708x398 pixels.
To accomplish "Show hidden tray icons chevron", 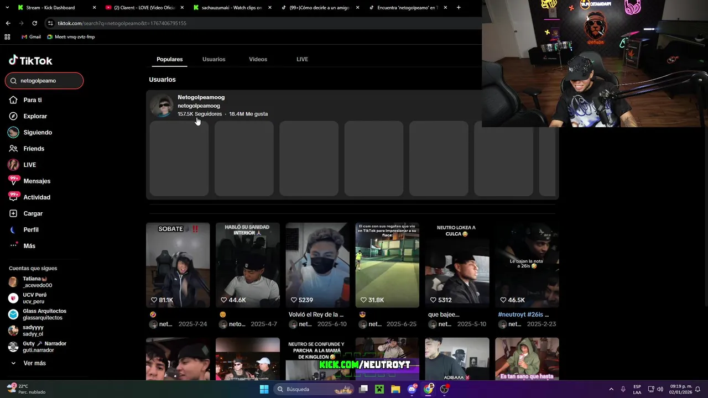I will [x=611, y=389].
